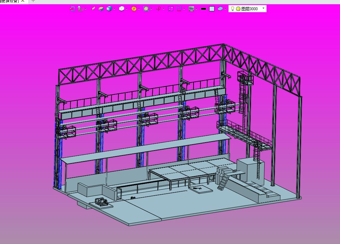Click the yellow-topped box icon
340x244 pixels.
(101, 9)
